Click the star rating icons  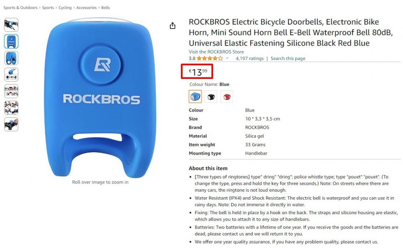tap(210, 58)
